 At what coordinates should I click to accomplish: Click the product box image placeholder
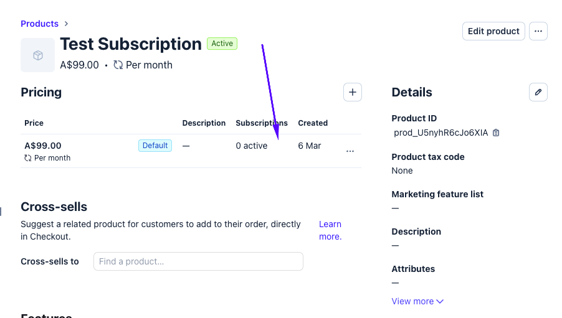(38, 55)
